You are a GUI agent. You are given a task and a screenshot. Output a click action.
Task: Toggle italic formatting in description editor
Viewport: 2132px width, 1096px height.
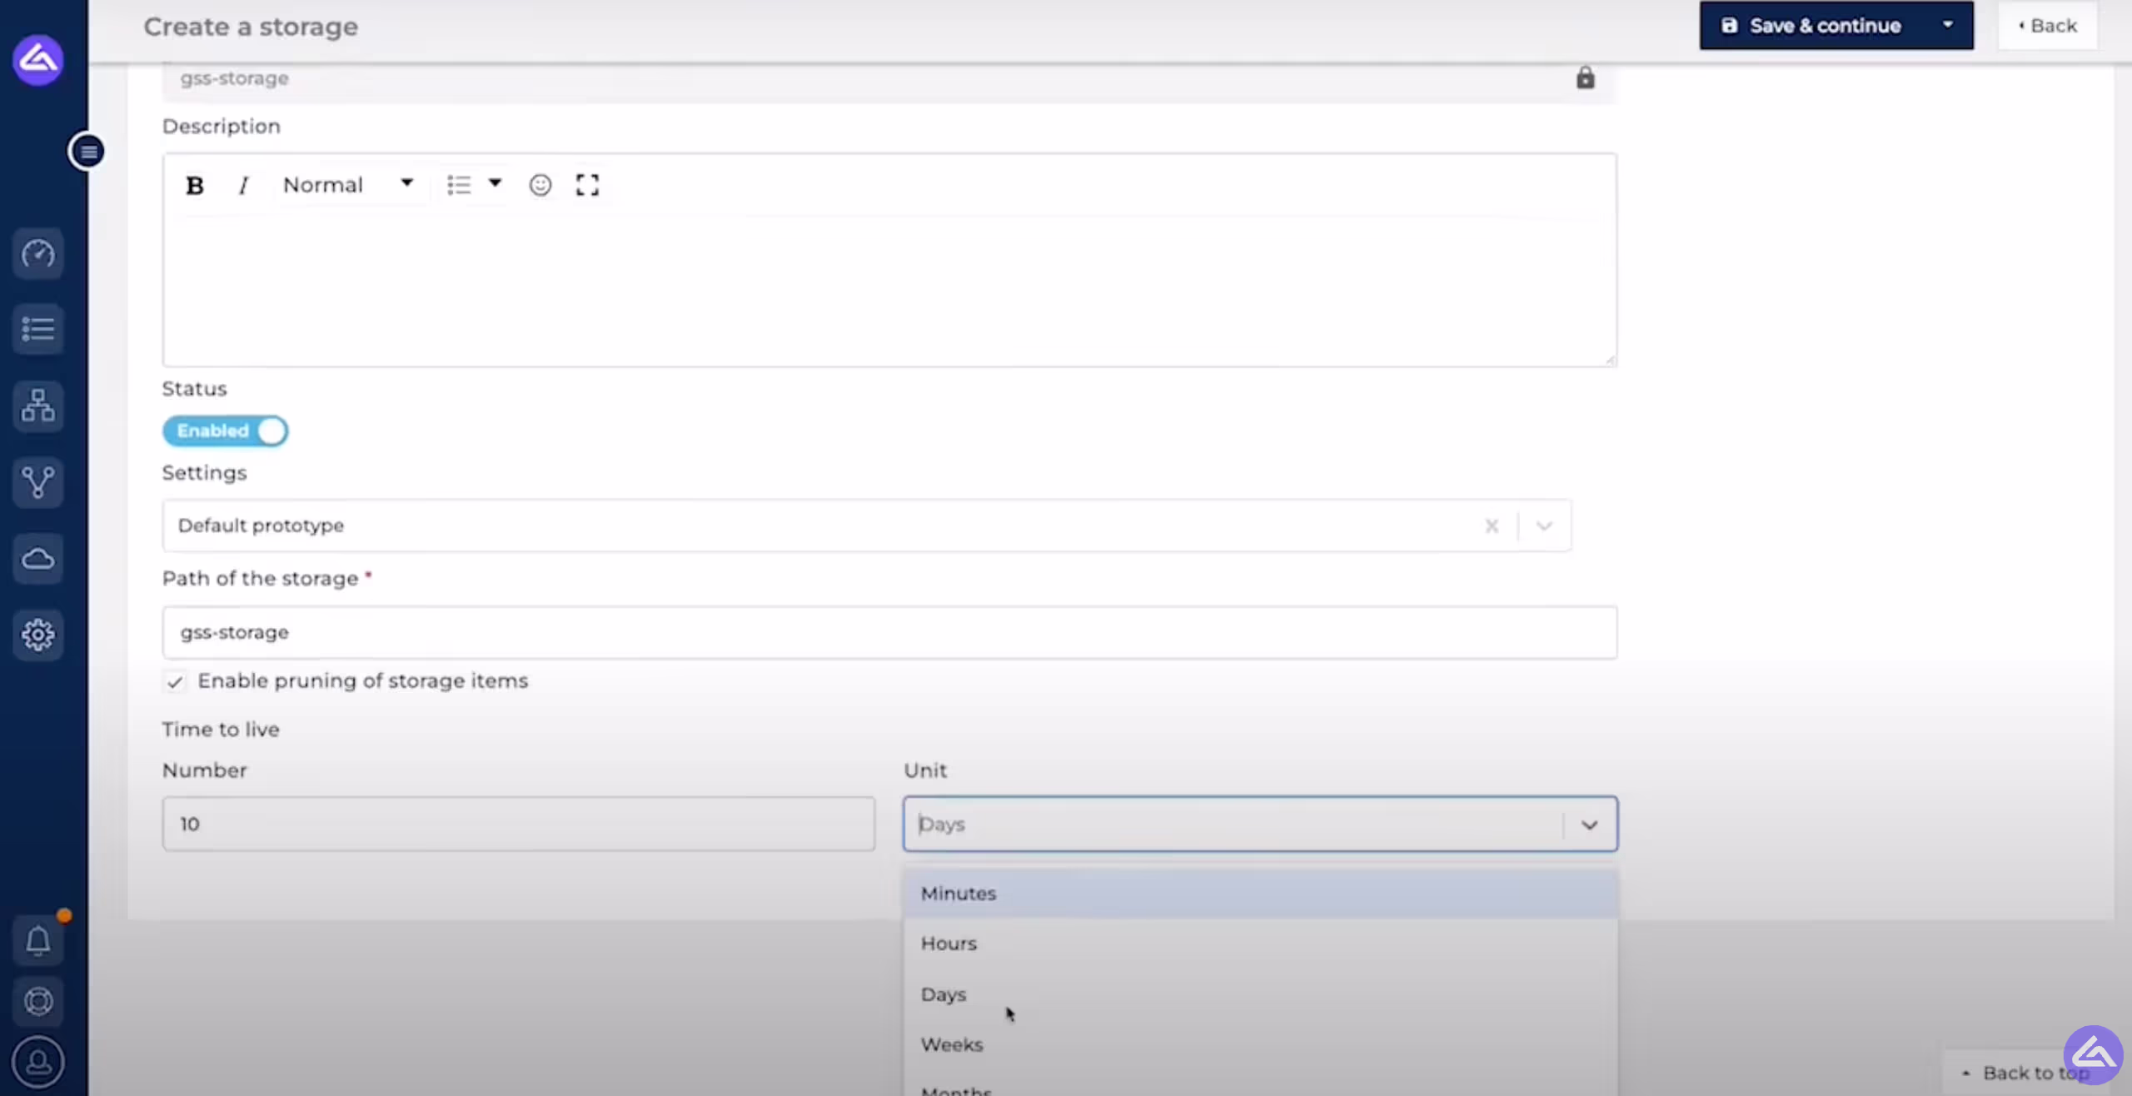pos(243,185)
